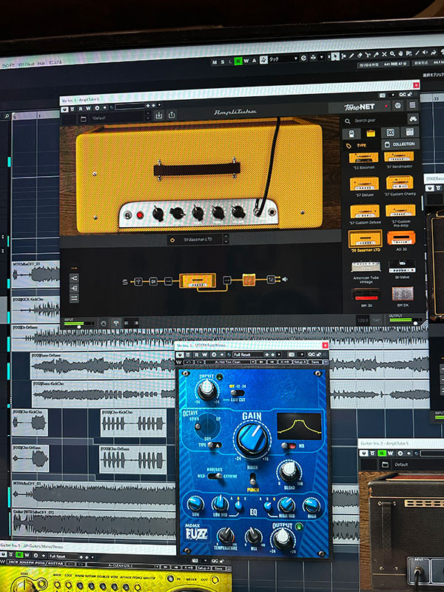Click the Save button in MDMX Fuzz toolbar
Image resolution: width=444 pixels, height=592 pixels.
pos(315,362)
